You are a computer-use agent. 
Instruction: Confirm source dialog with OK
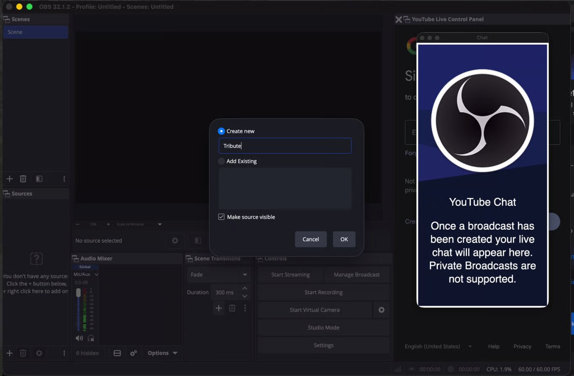pos(344,239)
